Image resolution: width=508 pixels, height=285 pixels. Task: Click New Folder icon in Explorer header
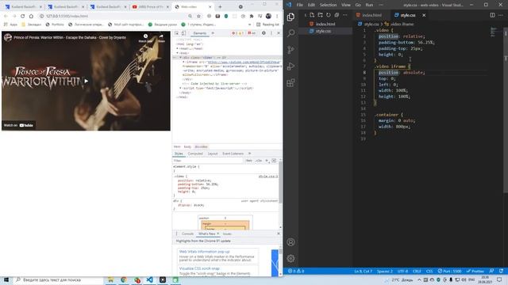click(x=320, y=15)
